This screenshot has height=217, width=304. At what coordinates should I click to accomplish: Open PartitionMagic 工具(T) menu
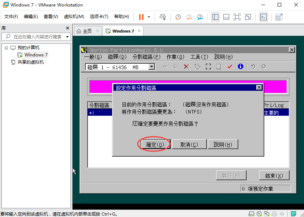(199, 57)
